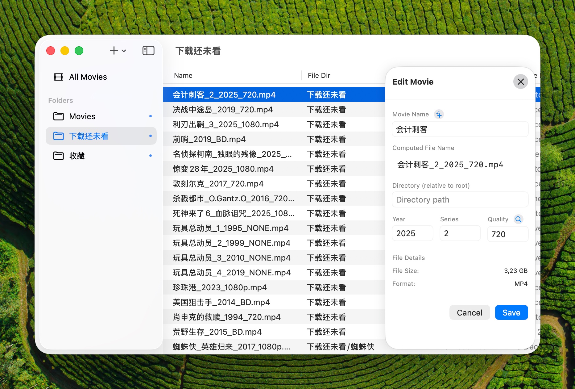575x389 pixels.
Task: Minimize window with the yellow button
Action: pyautogui.click(x=65, y=51)
